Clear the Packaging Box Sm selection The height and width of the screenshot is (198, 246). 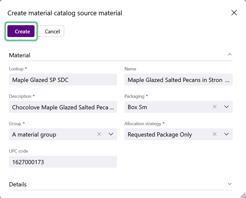[x=215, y=107]
